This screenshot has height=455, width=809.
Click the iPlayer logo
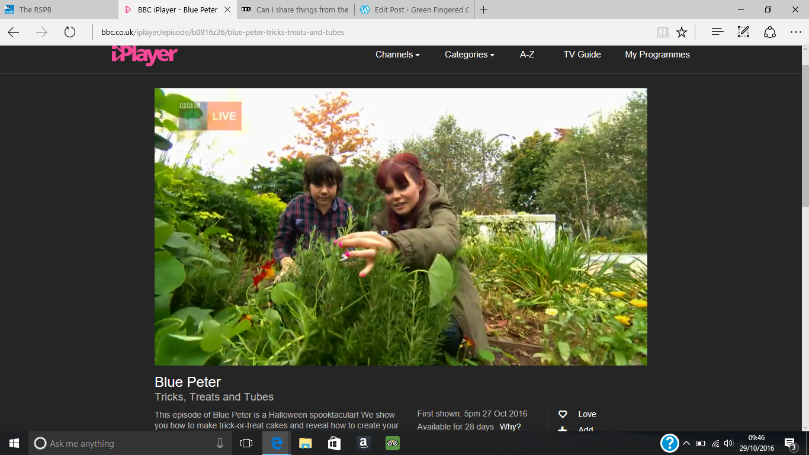[145, 55]
